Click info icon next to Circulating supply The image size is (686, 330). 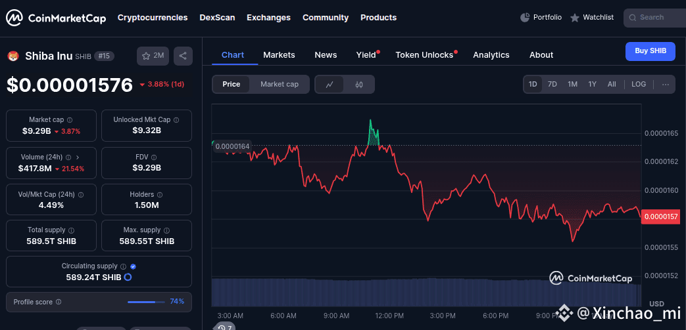124,266
